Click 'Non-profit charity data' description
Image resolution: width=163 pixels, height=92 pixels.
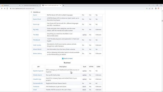tap(53, 75)
